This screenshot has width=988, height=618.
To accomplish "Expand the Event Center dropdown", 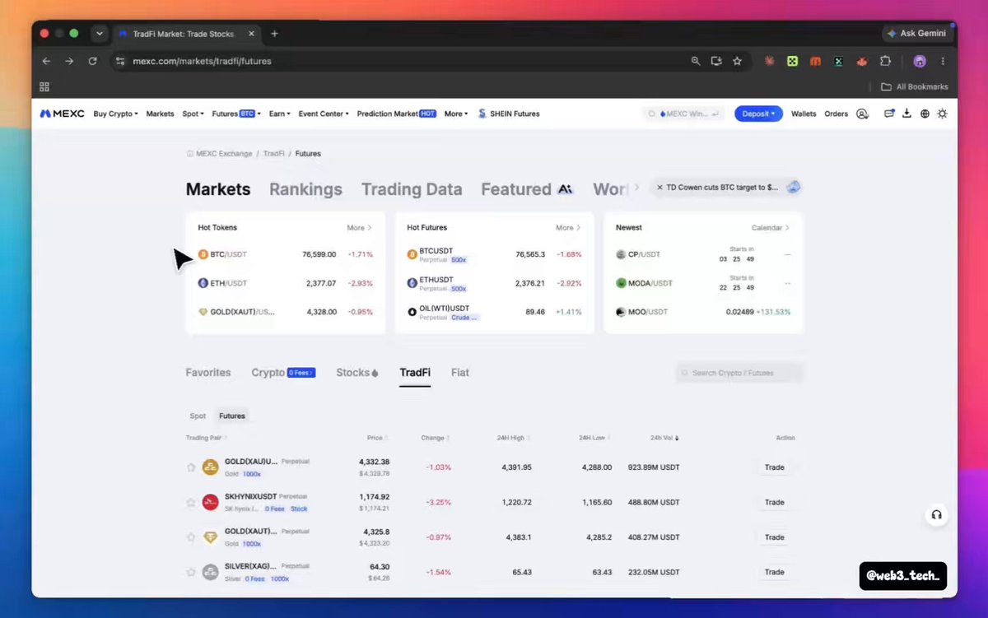I will (324, 114).
